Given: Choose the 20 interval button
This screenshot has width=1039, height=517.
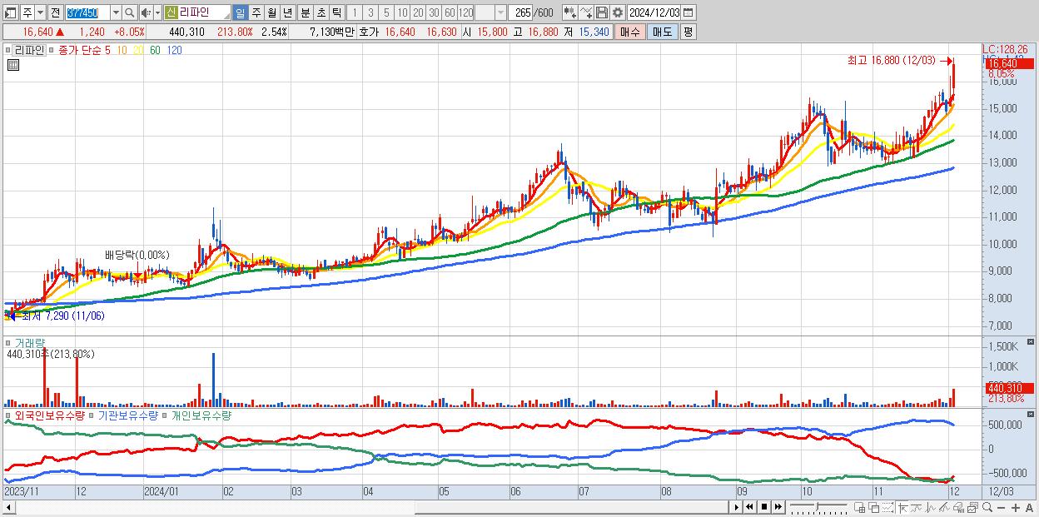Looking at the screenshot, I should coord(418,12).
